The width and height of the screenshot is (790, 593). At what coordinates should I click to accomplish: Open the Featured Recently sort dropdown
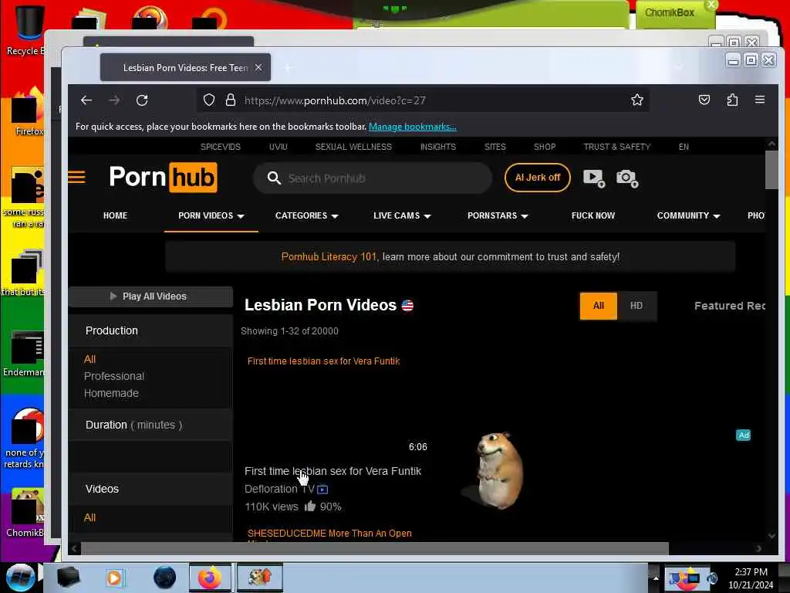pos(730,306)
